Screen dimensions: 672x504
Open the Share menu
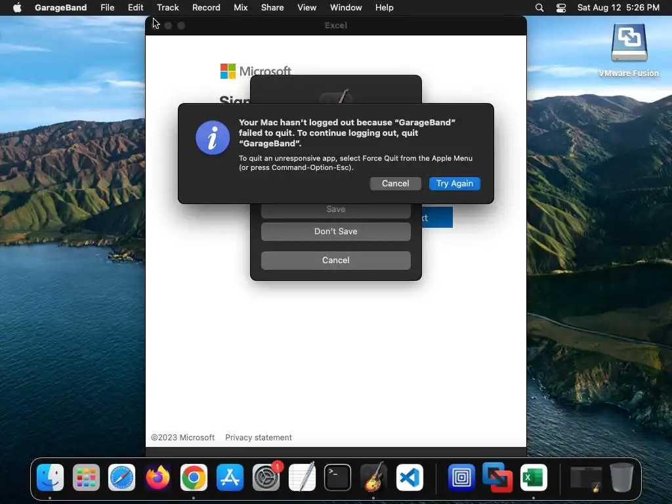pyautogui.click(x=272, y=7)
